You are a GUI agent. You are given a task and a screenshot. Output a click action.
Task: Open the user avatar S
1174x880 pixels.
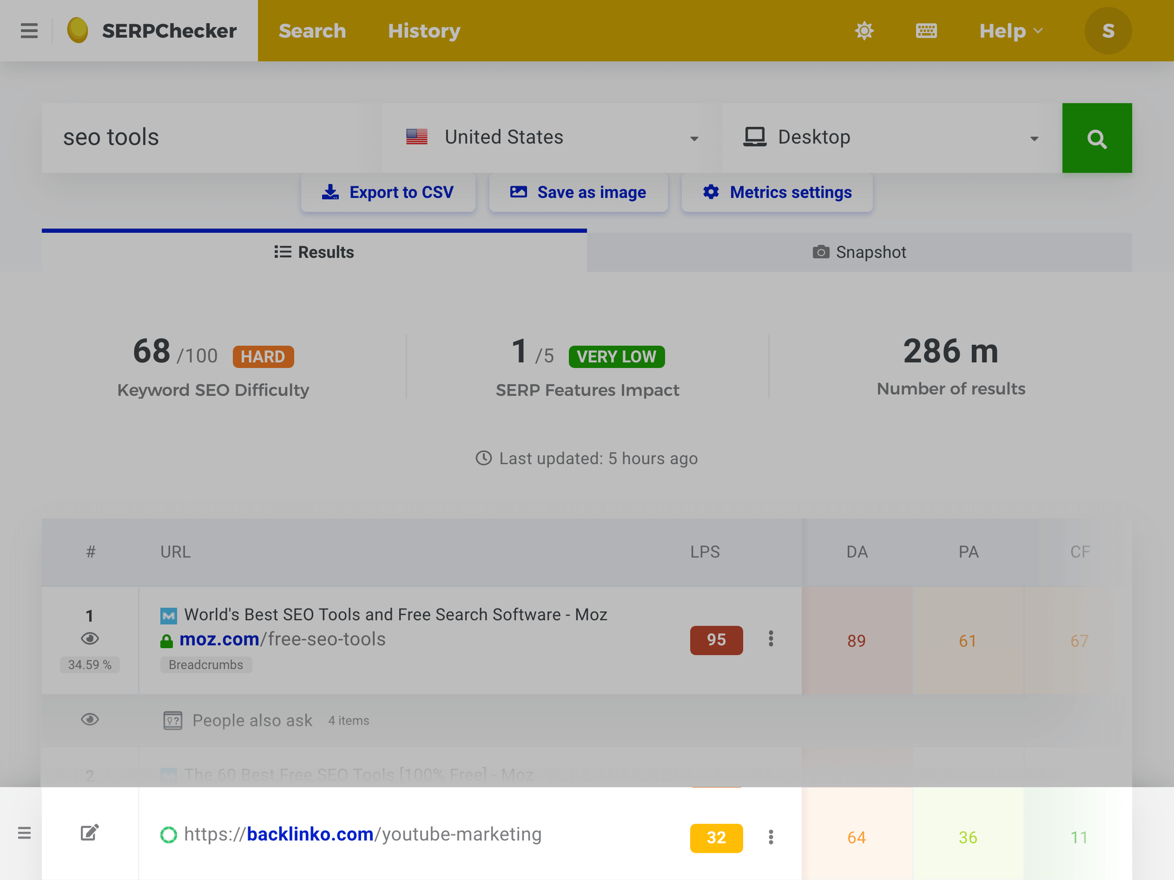pos(1108,31)
